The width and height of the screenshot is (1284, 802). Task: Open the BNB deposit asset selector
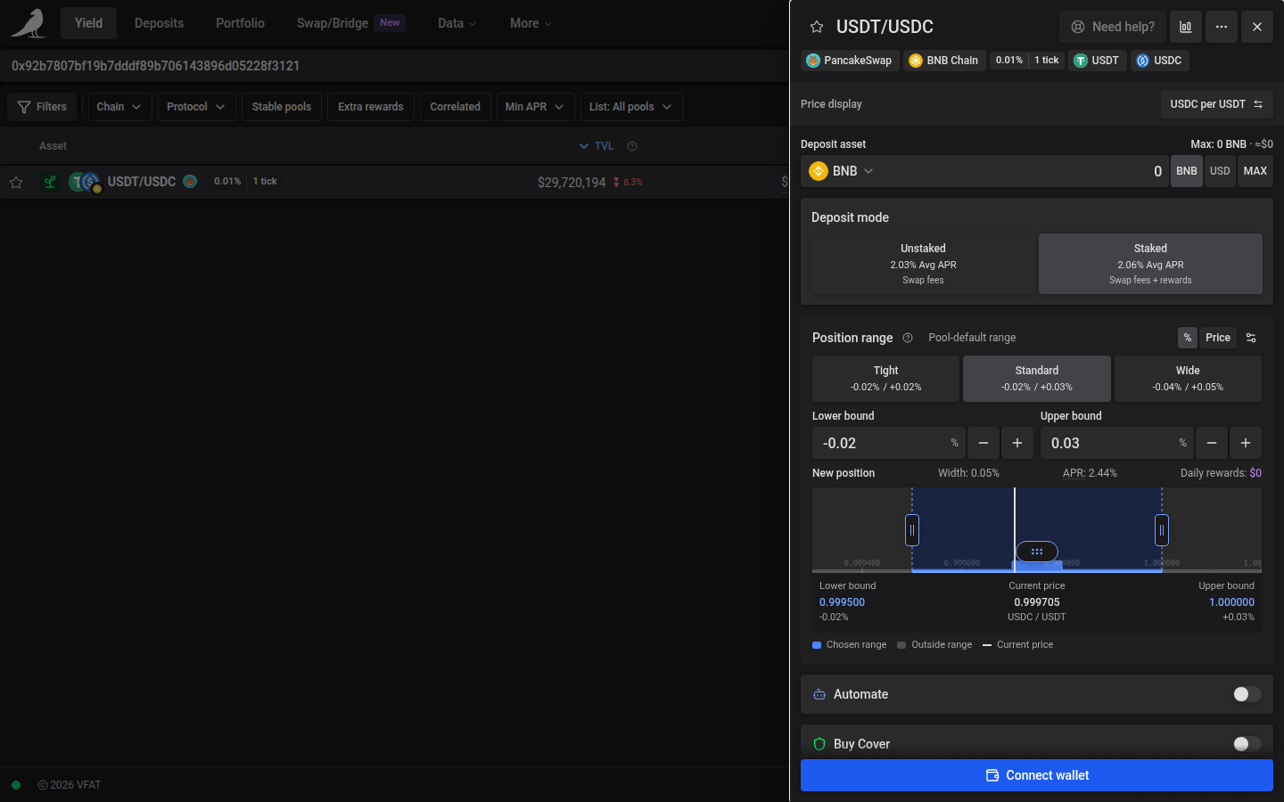(x=842, y=171)
